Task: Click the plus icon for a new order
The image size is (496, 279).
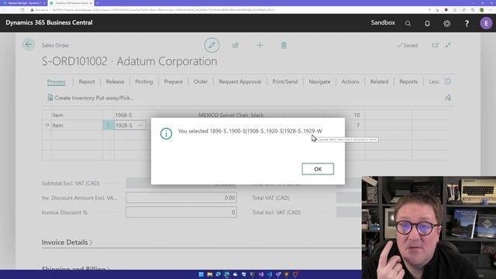Action: point(260,45)
